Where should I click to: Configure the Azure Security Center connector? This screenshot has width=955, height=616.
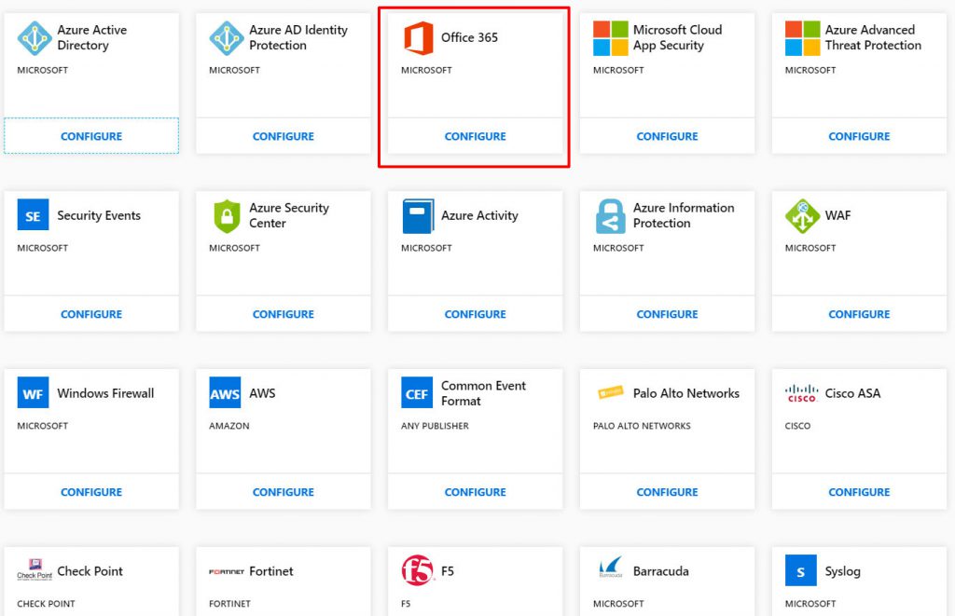(284, 313)
